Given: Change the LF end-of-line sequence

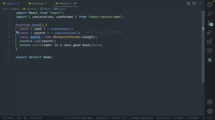Looking at the screenshot, I should [124, 118].
